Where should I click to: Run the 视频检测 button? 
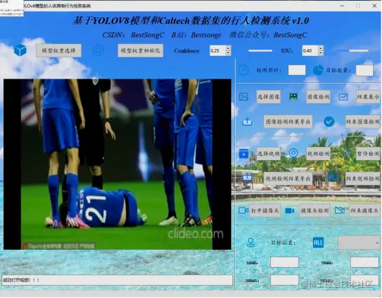[318, 154]
